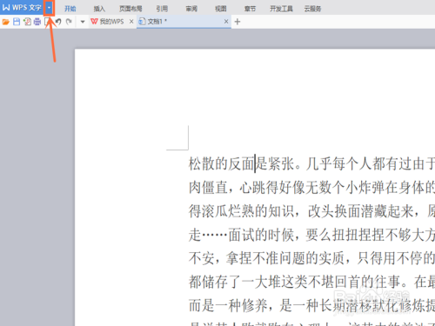This screenshot has height=326, width=435.
Task: Click the line starting 都储存了一大堆
Action: tap(311, 282)
